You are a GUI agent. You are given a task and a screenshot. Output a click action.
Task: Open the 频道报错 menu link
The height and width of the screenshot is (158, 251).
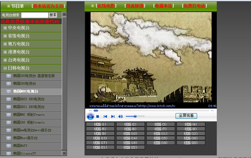point(135,6)
